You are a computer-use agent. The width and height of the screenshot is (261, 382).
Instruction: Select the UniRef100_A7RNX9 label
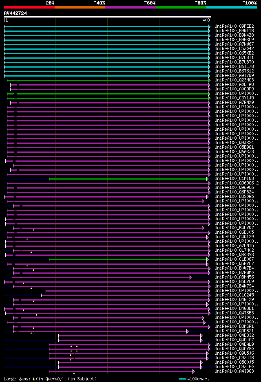pos(234,102)
